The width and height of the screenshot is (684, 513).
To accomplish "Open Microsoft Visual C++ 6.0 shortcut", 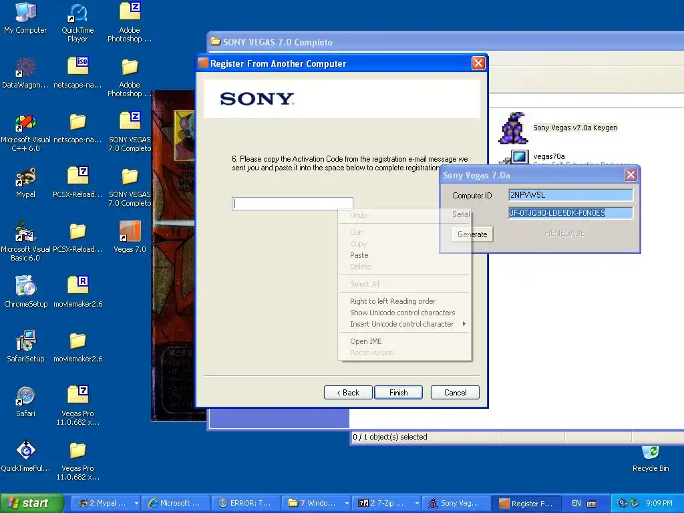I will [x=25, y=132].
